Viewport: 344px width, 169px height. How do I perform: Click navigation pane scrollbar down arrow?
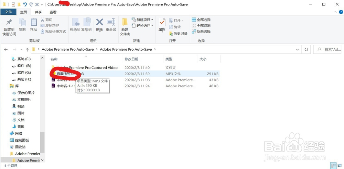tap(42, 160)
